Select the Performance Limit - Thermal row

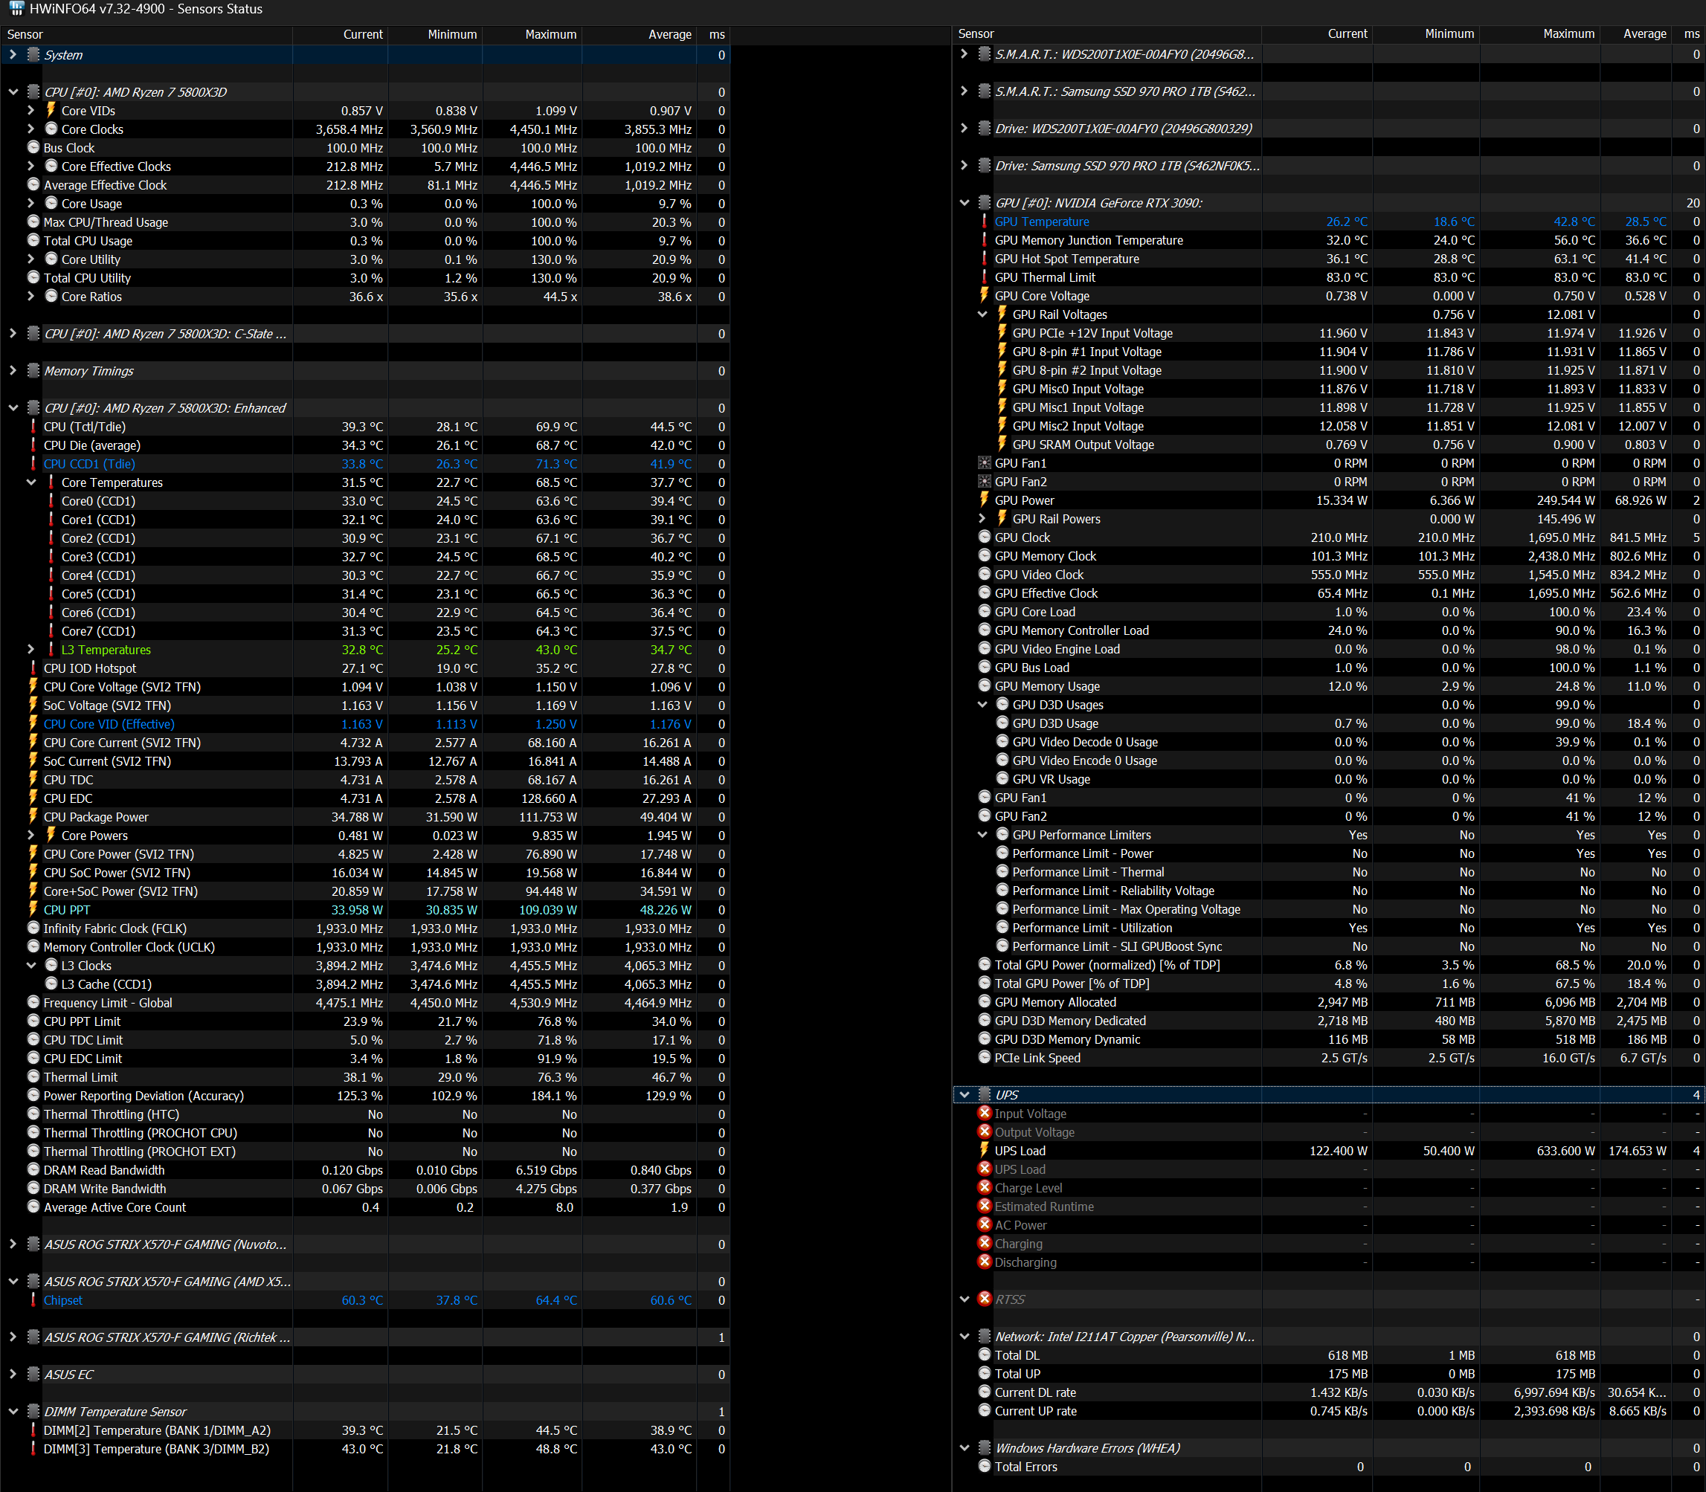(x=1330, y=873)
